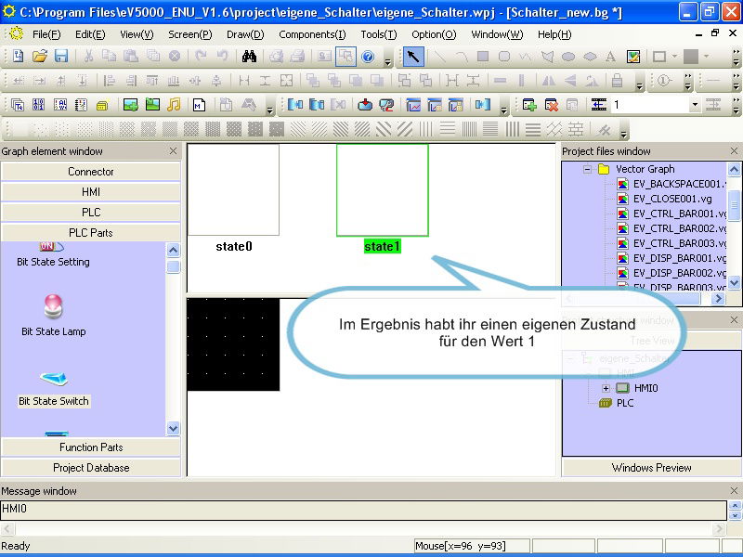Click the gray fill color swatch

(x=690, y=57)
